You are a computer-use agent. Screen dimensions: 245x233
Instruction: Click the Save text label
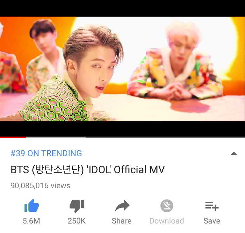212,221
